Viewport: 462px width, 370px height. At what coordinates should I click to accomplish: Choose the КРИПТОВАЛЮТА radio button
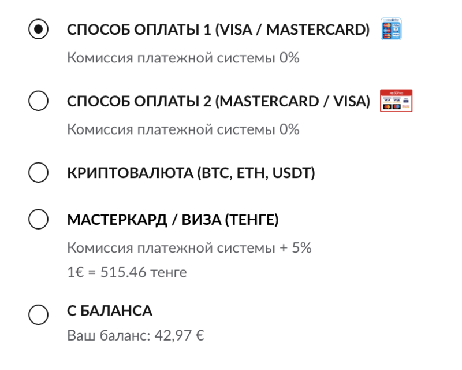(x=38, y=173)
